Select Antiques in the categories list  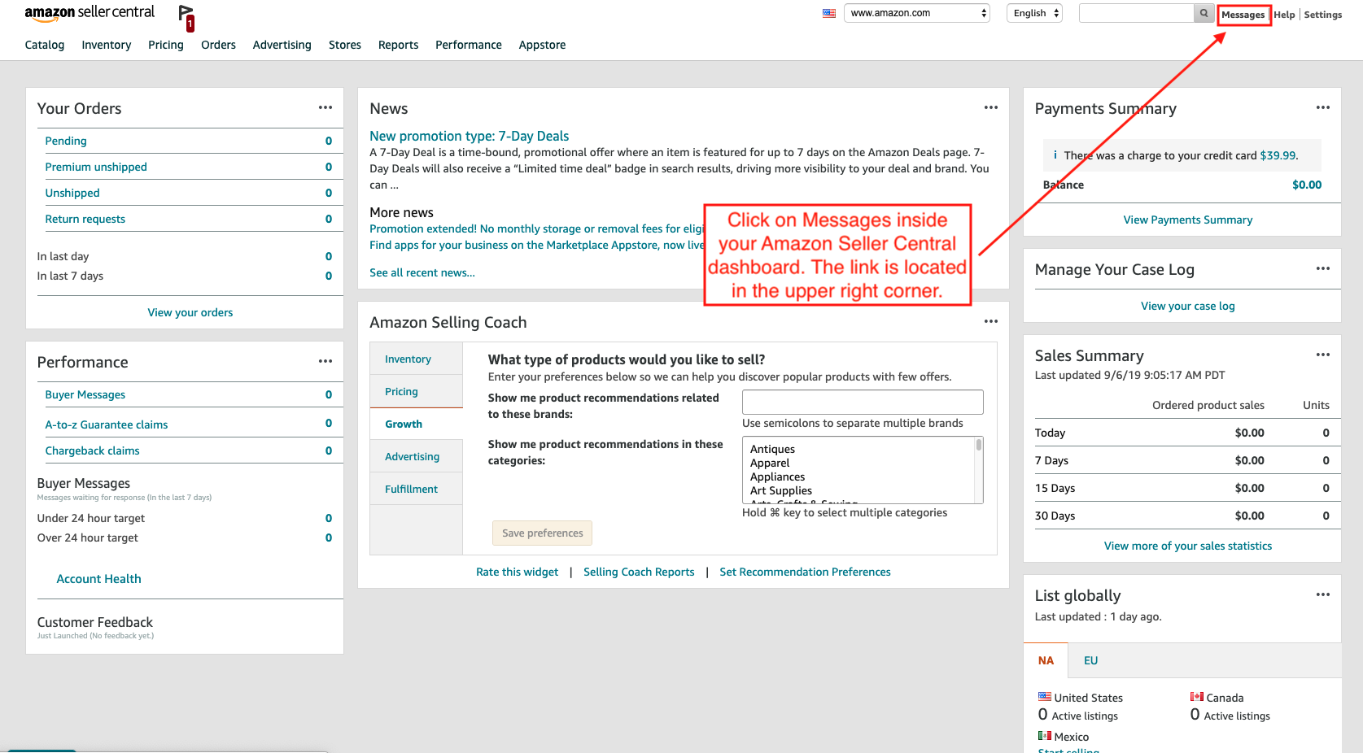772,449
